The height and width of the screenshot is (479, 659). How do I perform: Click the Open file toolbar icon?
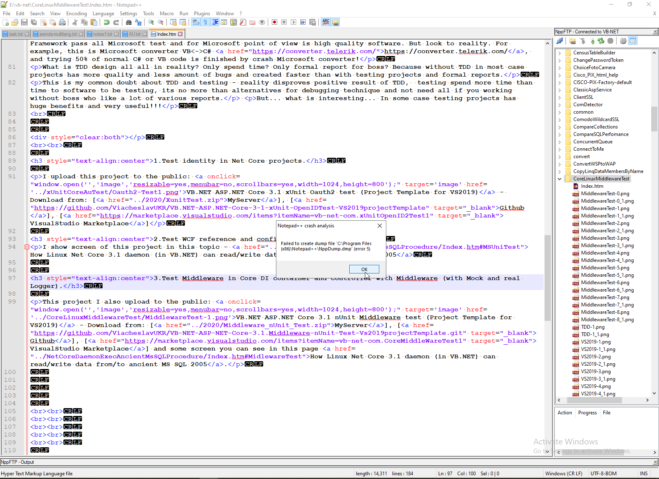click(x=15, y=22)
